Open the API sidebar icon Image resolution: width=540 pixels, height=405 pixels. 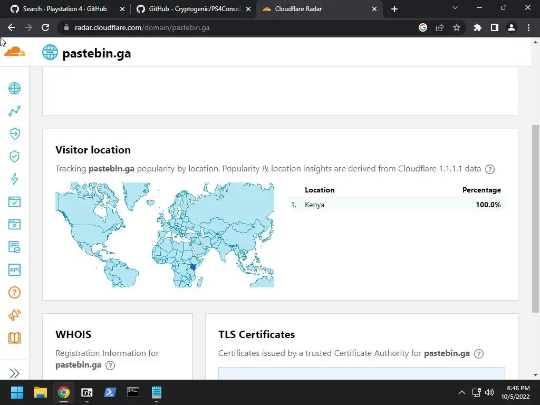pos(14,269)
